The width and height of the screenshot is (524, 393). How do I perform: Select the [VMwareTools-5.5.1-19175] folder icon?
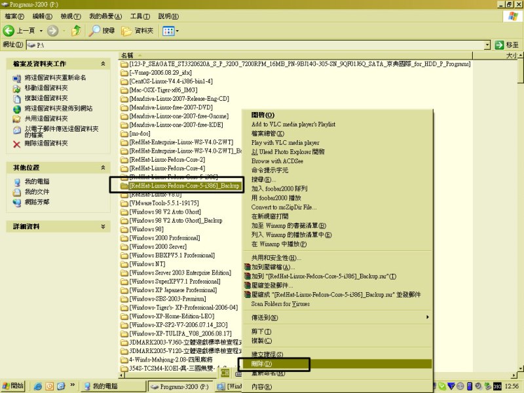(124, 203)
